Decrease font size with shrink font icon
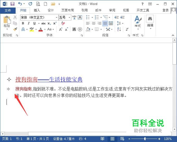177x142 pixels. [67, 29]
